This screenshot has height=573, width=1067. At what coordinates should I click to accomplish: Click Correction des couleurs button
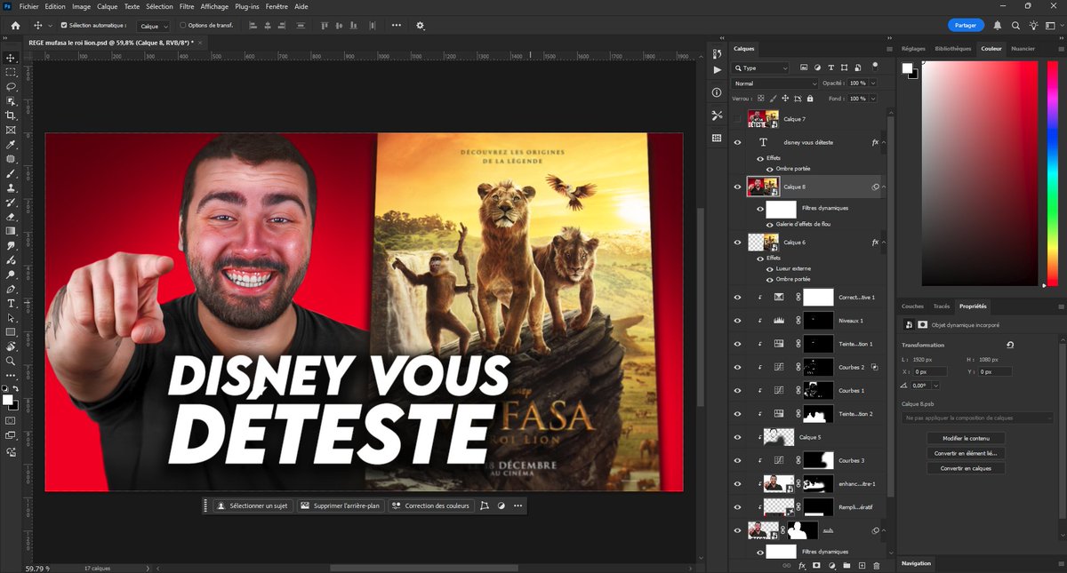tap(431, 506)
